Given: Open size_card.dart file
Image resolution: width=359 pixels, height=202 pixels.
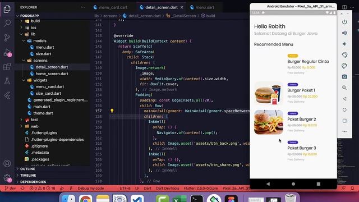Looking at the screenshot, I should 48,94.
